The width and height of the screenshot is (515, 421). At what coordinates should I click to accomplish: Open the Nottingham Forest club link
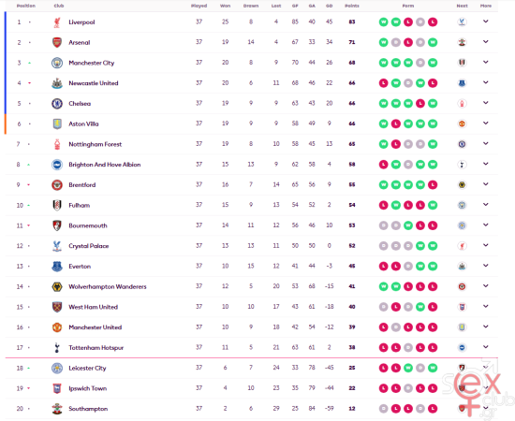(x=96, y=144)
